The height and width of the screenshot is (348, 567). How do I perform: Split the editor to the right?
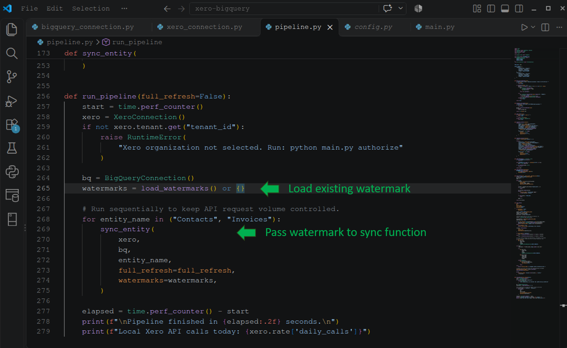click(545, 27)
